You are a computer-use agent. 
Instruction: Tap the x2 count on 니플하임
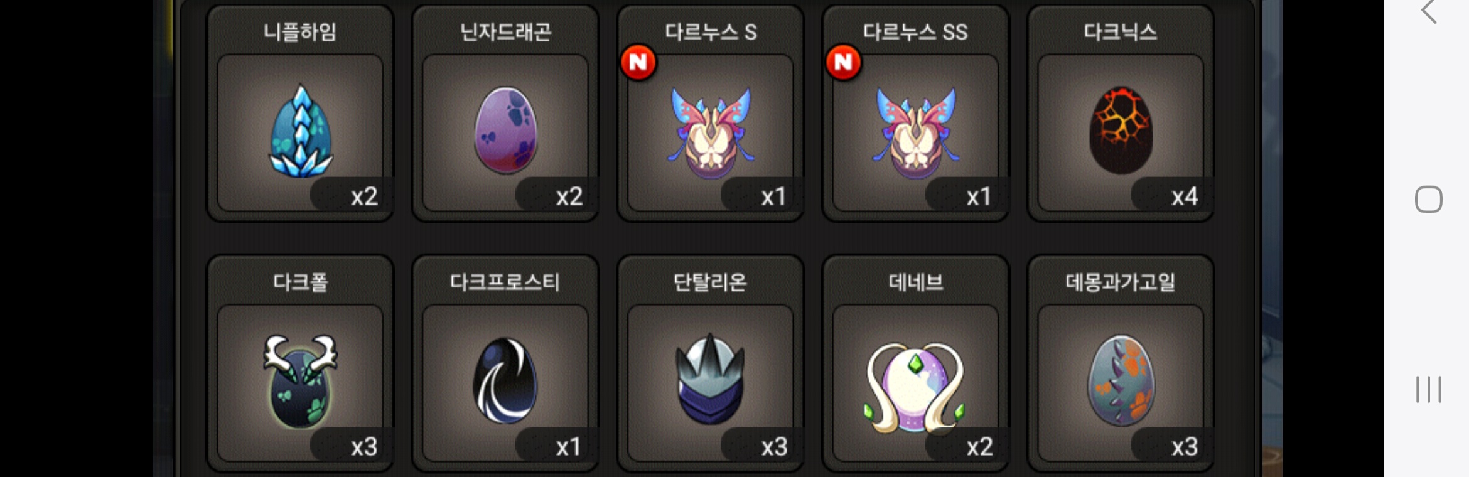click(364, 196)
